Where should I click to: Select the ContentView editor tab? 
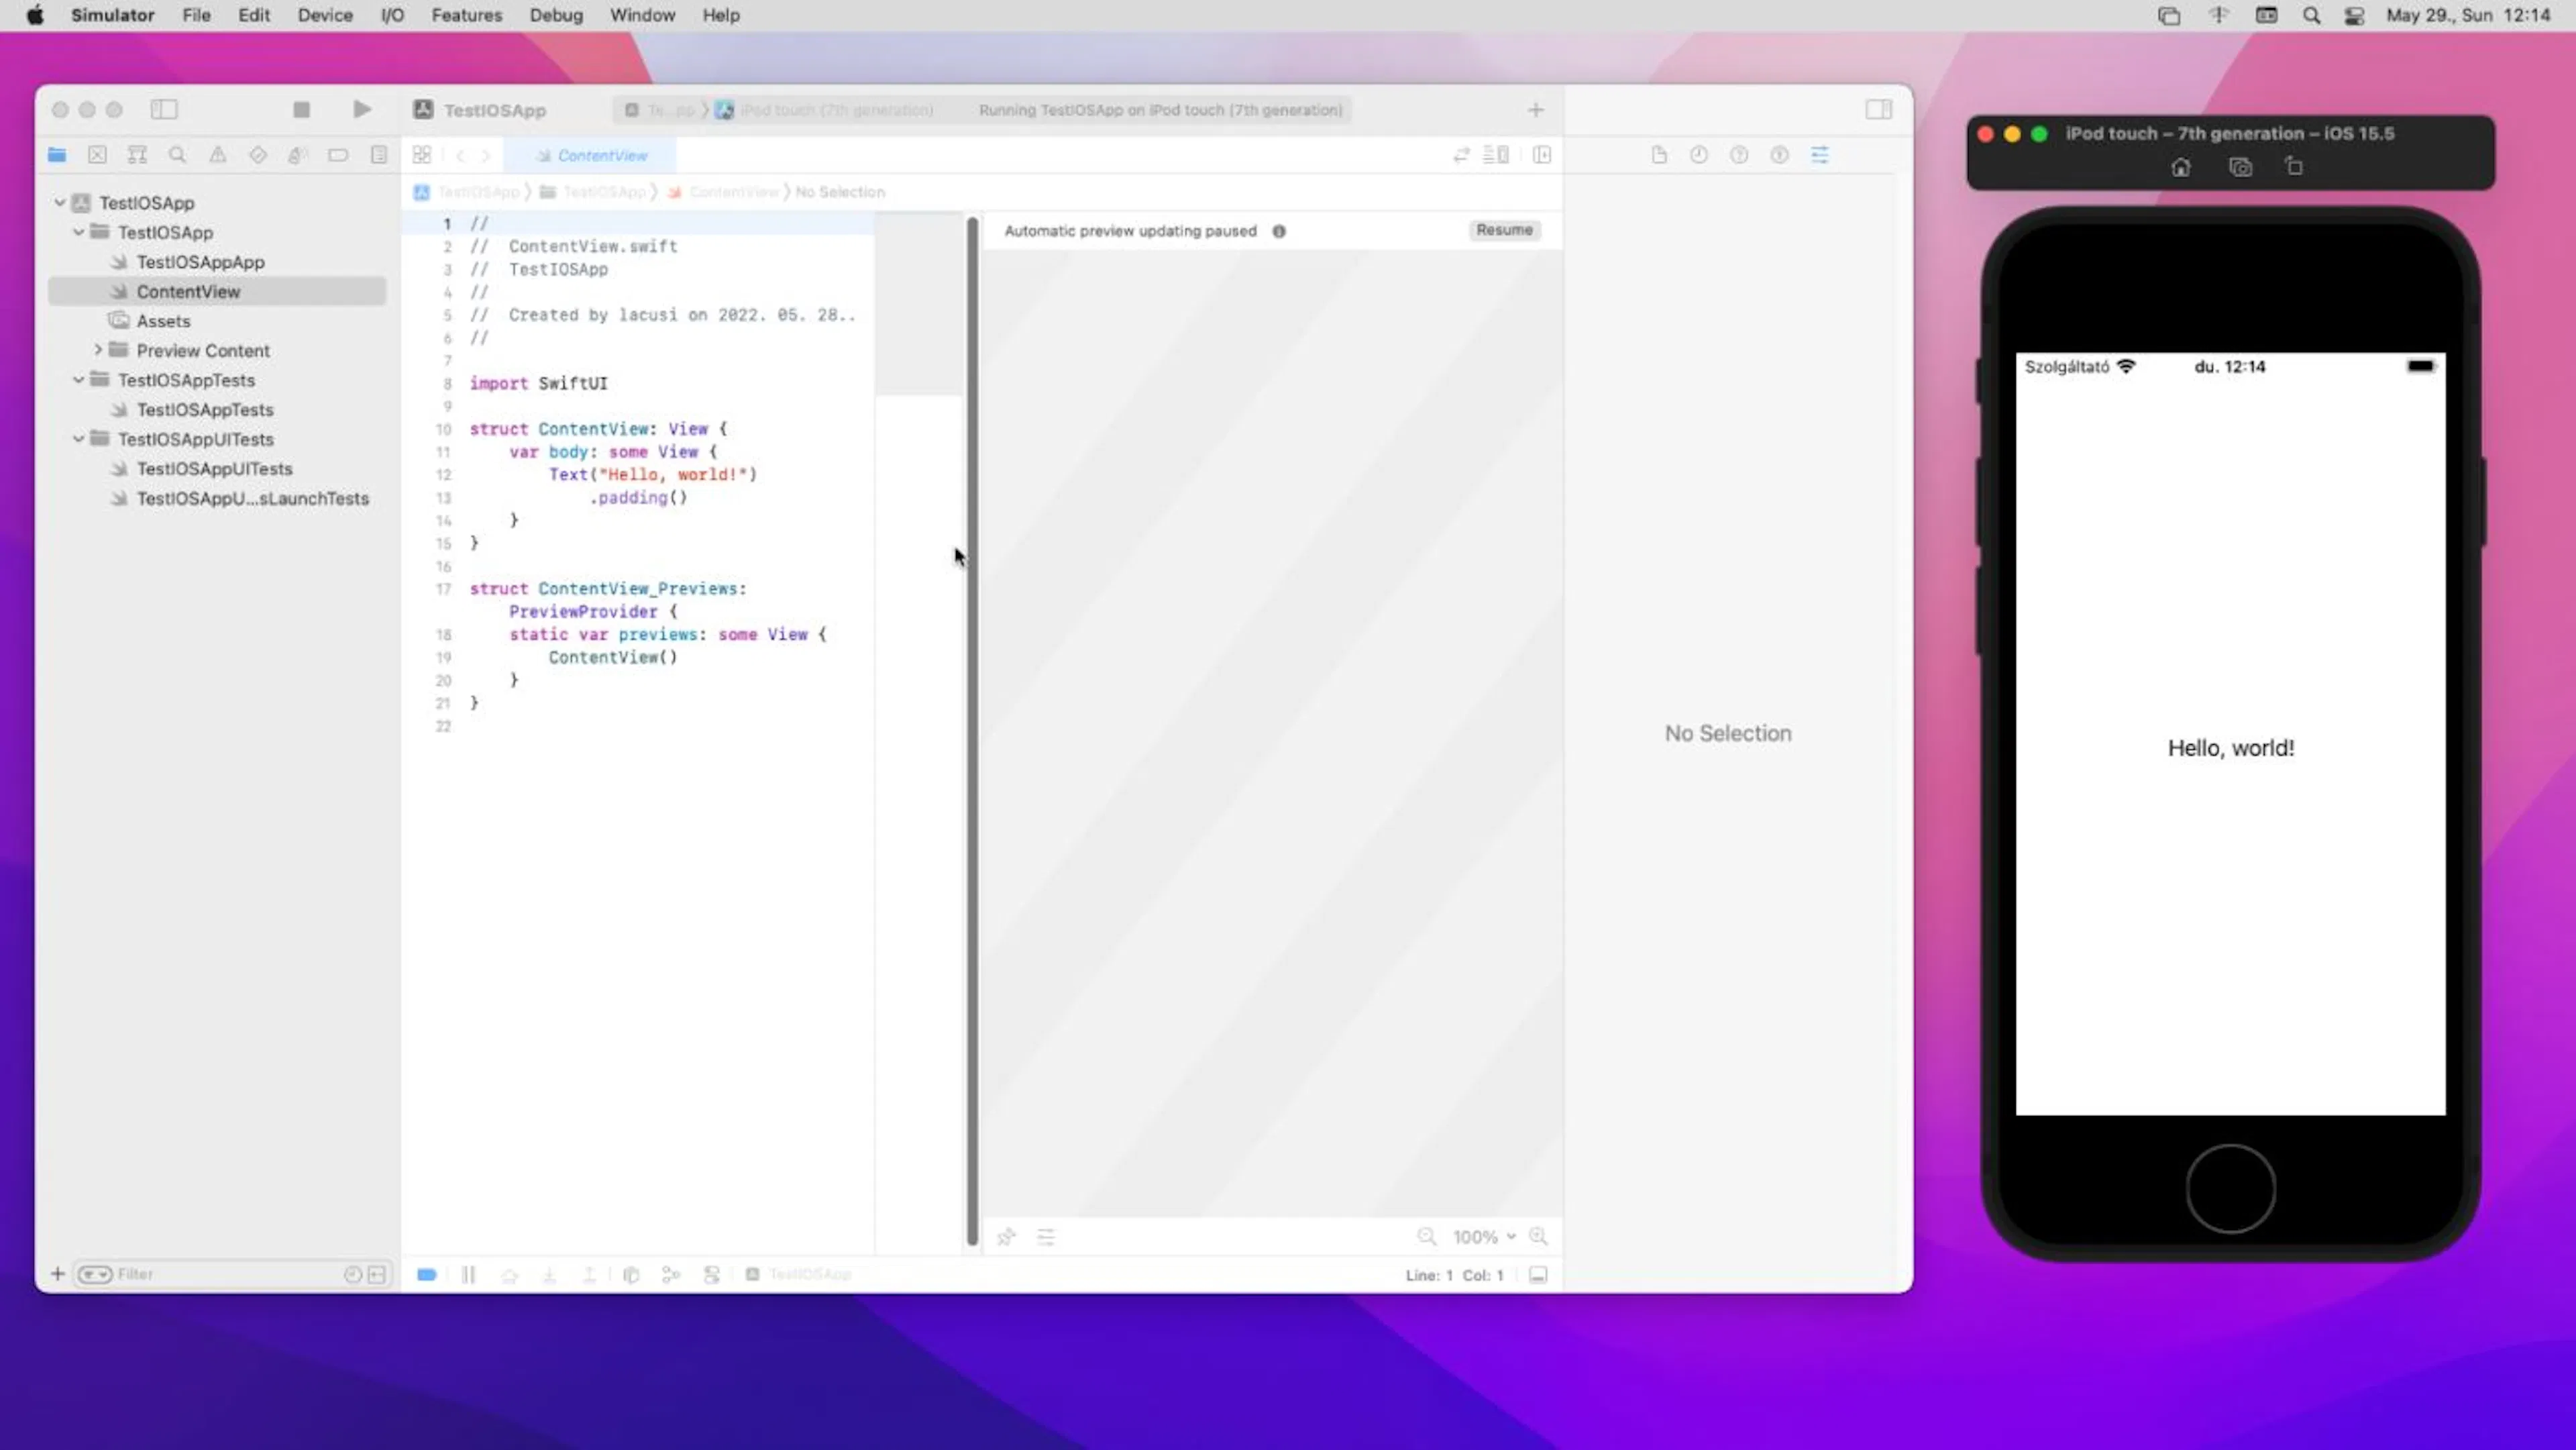(591, 156)
